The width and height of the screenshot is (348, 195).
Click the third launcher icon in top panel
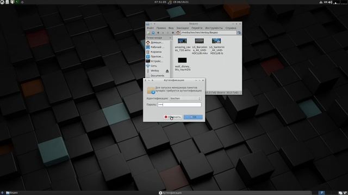(x=12, y=2)
